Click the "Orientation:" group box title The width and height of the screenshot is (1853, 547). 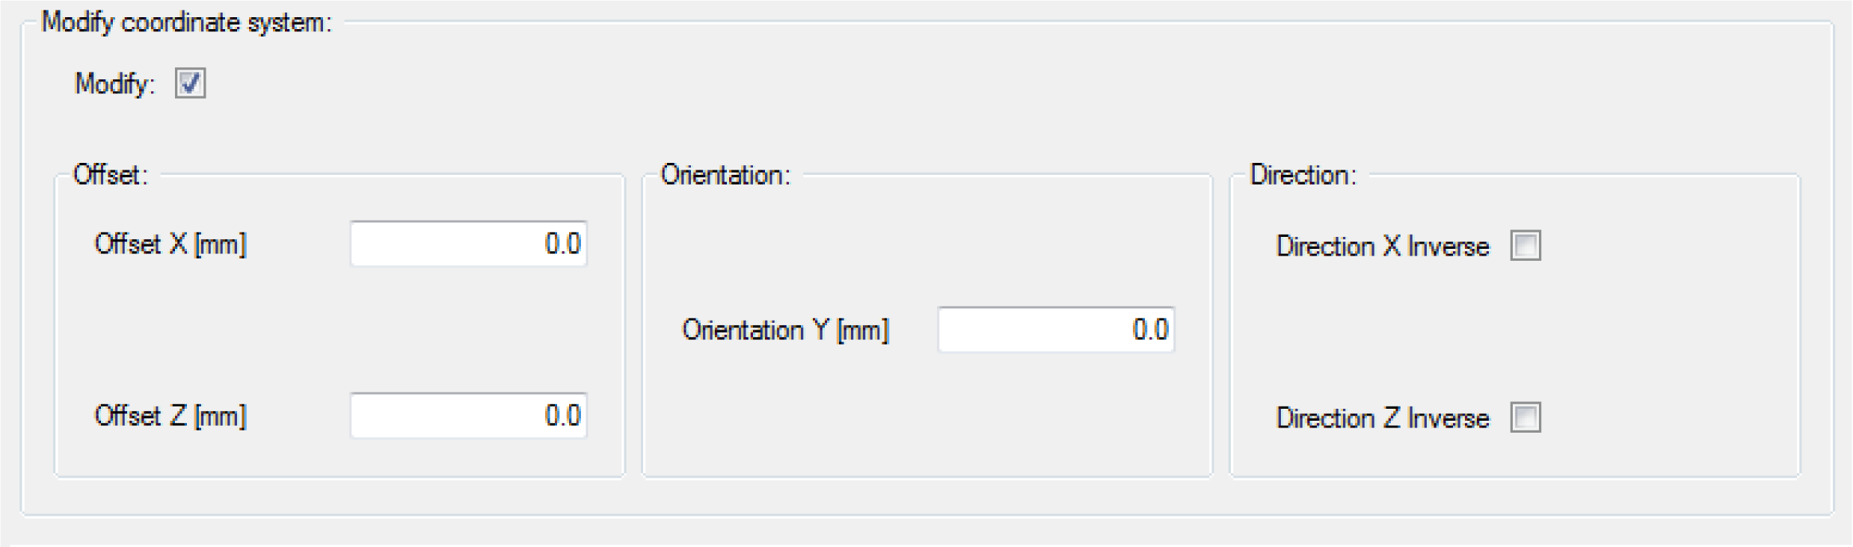click(x=725, y=175)
